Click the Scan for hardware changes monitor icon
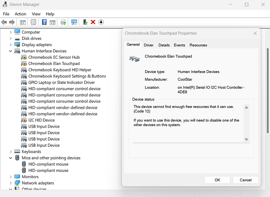 click(x=74, y=22)
